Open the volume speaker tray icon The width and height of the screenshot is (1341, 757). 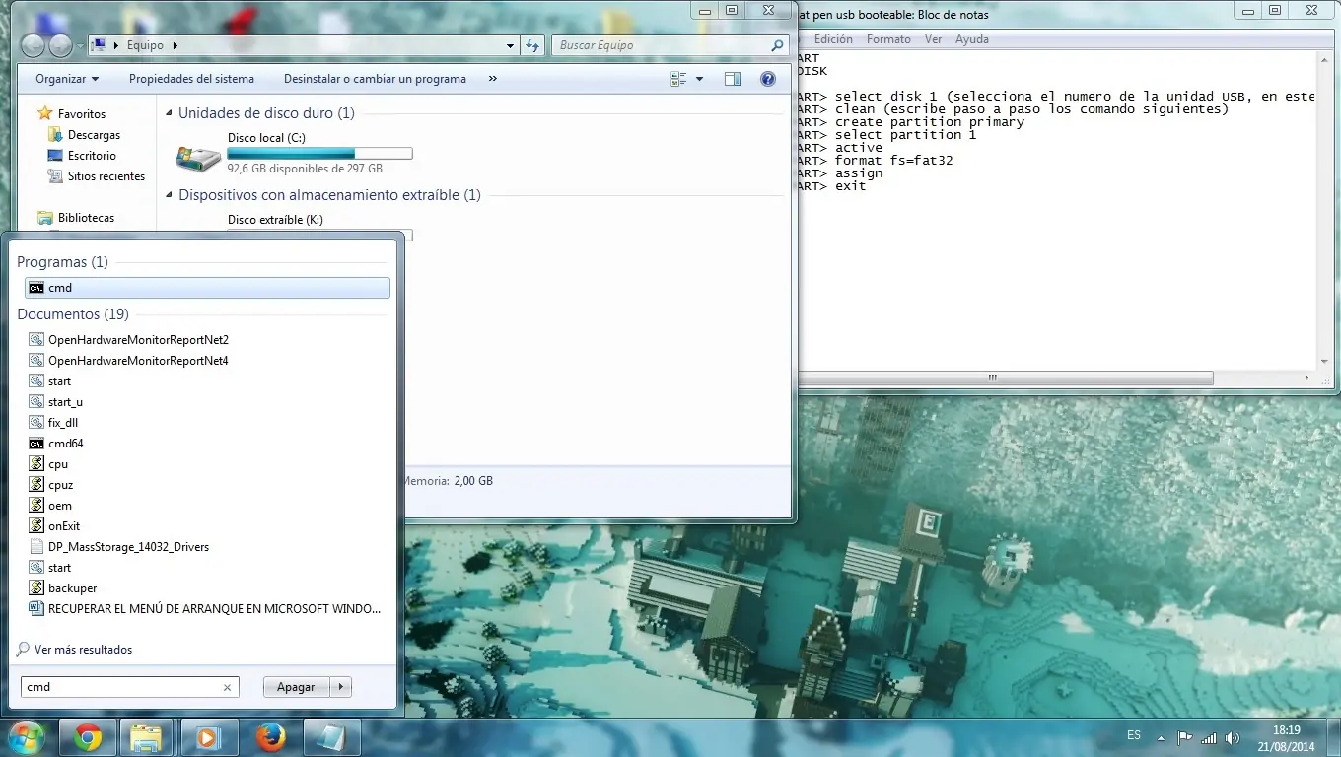1233,737
